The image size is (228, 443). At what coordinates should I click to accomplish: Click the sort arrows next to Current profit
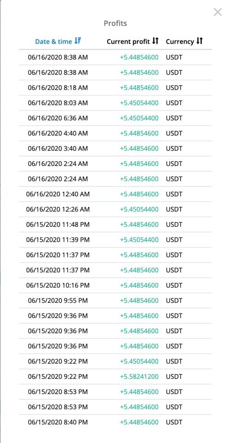coord(155,41)
